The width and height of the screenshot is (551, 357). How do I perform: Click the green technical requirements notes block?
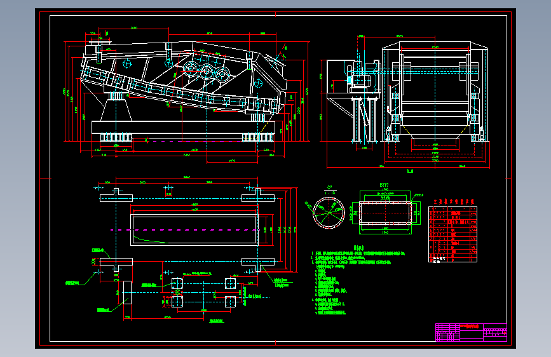point(358,280)
